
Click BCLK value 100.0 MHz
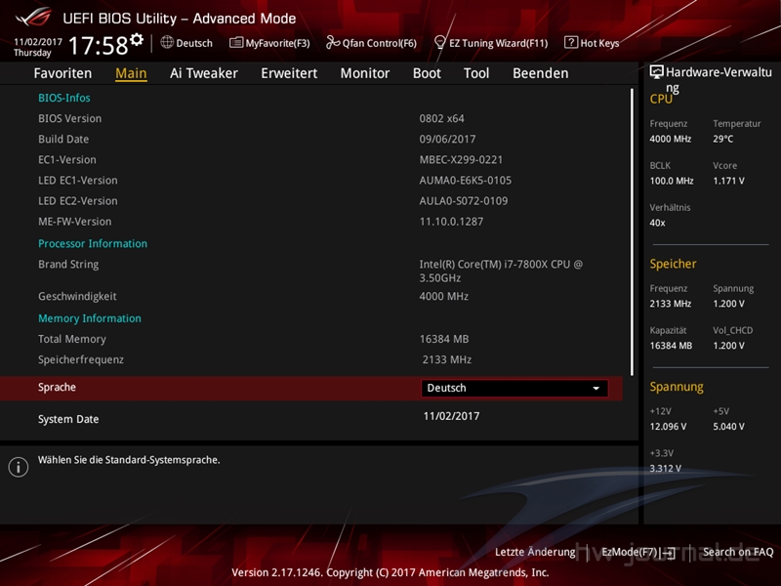(672, 181)
